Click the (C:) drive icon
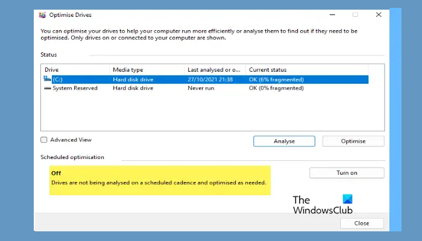Screen dimensions: 422x241 [x=48, y=79]
